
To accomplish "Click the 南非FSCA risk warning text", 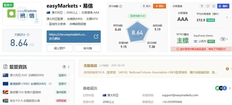I will click(x=150, y=73).
